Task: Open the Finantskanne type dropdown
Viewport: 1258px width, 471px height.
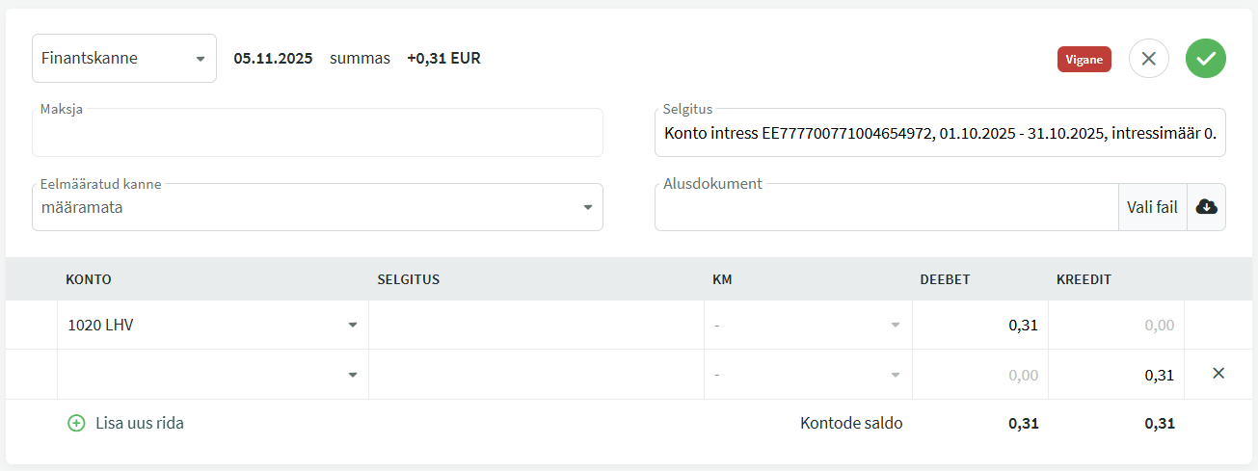Action: coord(124,59)
